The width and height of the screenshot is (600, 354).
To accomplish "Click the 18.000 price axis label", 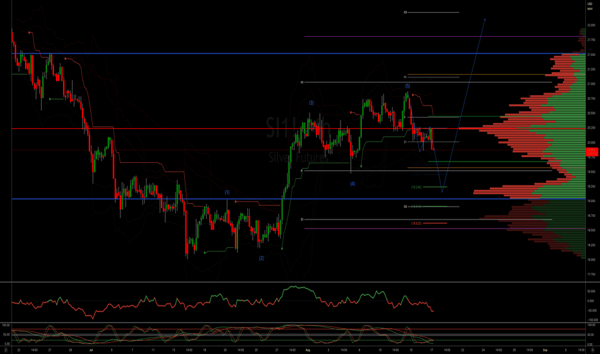I will [591, 259].
